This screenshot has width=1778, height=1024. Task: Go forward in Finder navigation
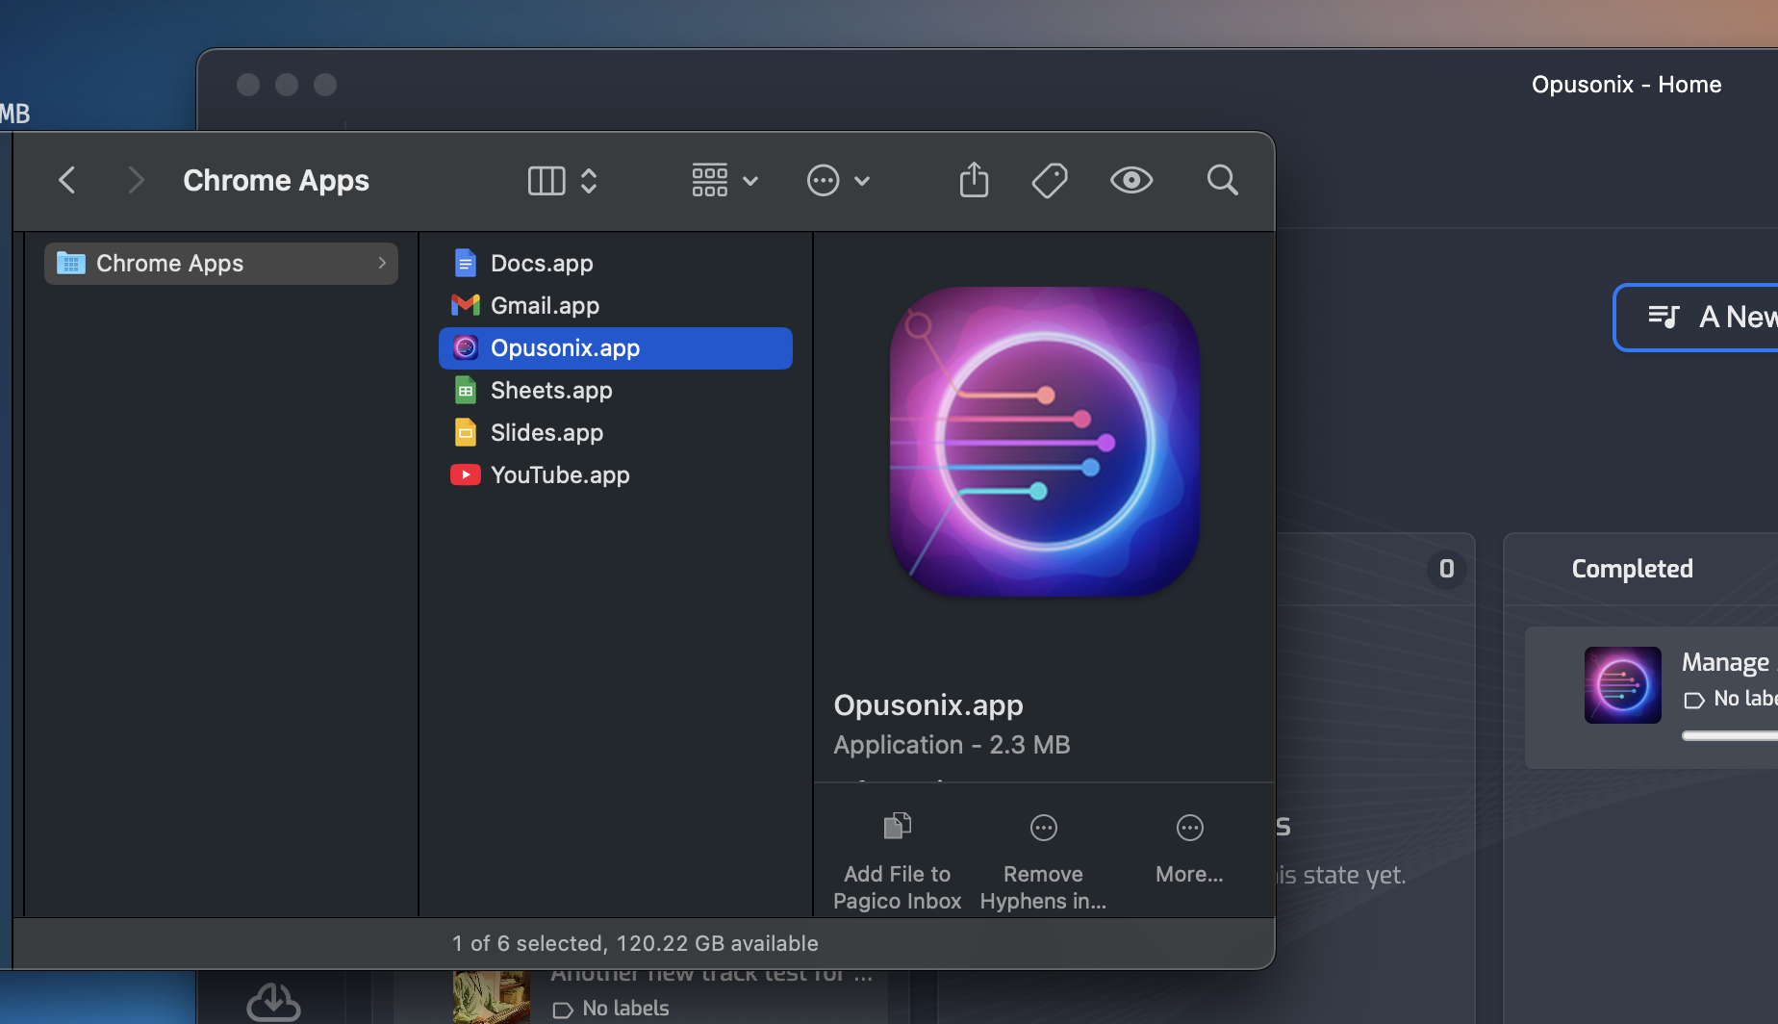(136, 180)
